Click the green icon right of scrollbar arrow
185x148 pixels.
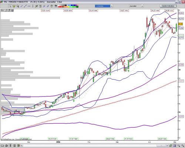171,146
